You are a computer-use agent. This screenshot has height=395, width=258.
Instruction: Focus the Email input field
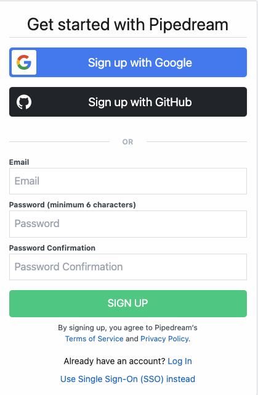point(128,181)
